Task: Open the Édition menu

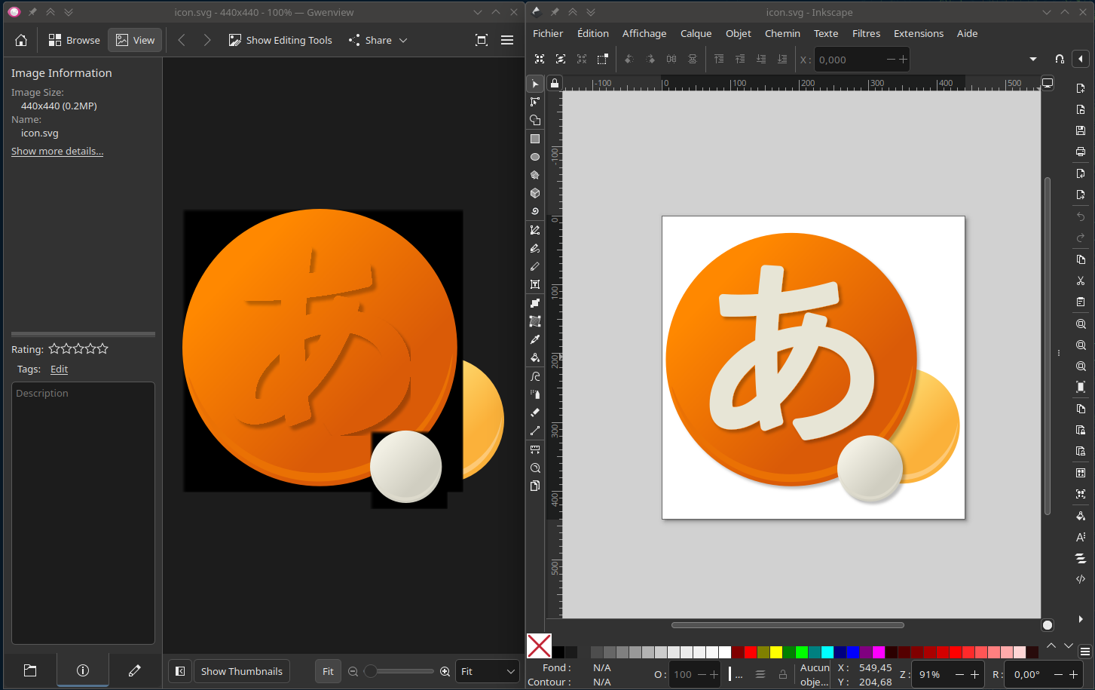Action: pyautogui.click(x=593, y=33)
